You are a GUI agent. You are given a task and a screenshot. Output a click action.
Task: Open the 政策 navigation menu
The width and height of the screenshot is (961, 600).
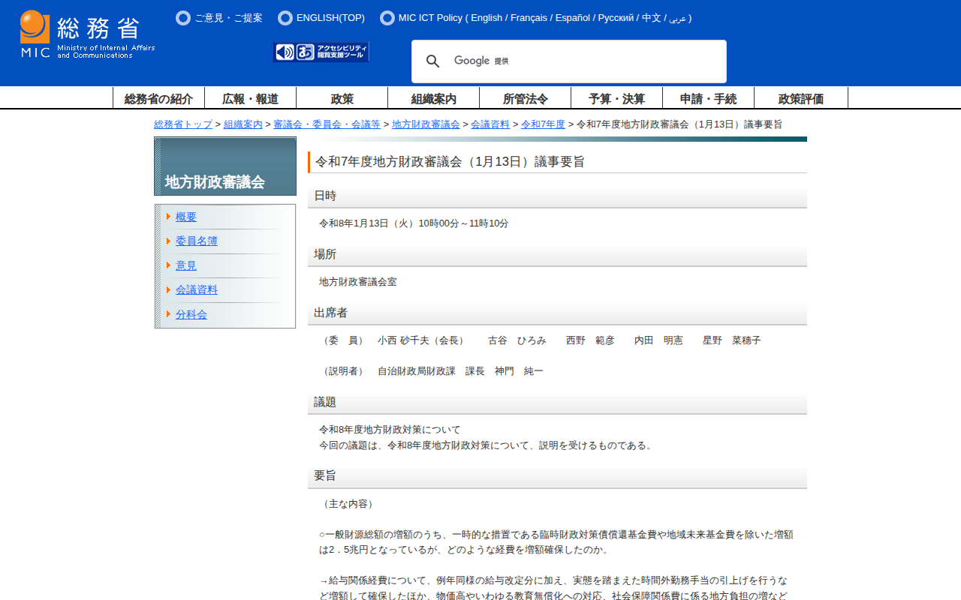[342, 98]
